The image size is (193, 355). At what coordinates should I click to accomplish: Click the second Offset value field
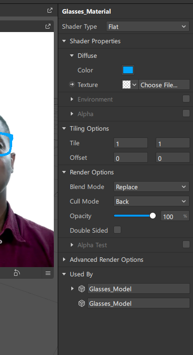coord(173,157)
